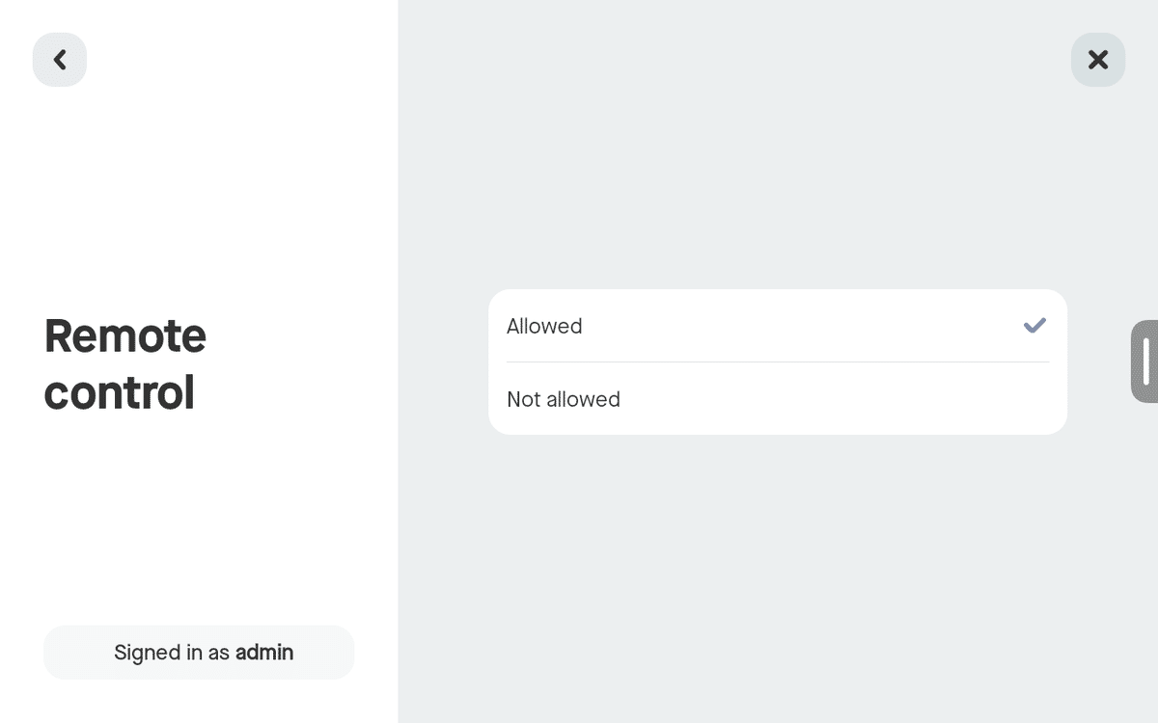The image size is (1158, 723).
Task: Click the gray check icon in the options card
Action: (1034, 326)
